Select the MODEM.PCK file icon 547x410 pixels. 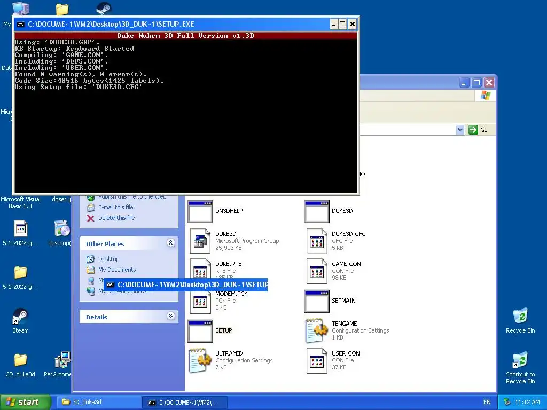pos(200,302)
